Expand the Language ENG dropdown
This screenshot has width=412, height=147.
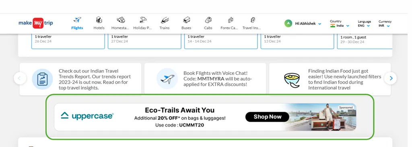(364, 24)
